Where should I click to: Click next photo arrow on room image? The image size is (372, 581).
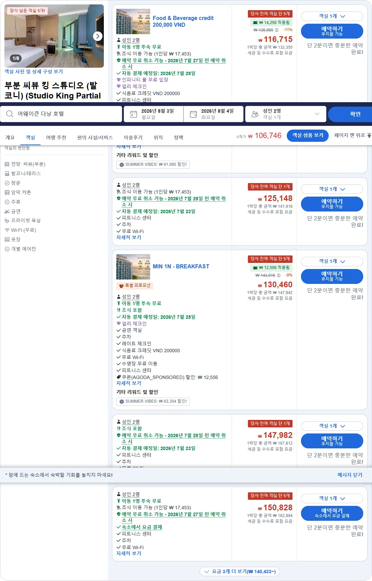(x=98, y=36)
